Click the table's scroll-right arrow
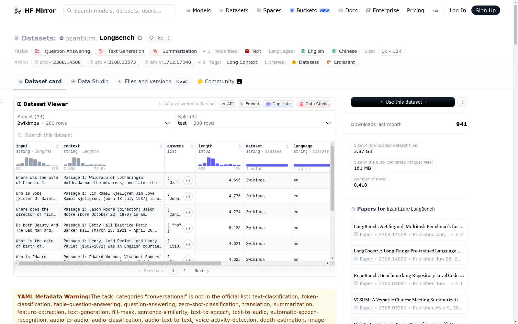 click(328, 263)
